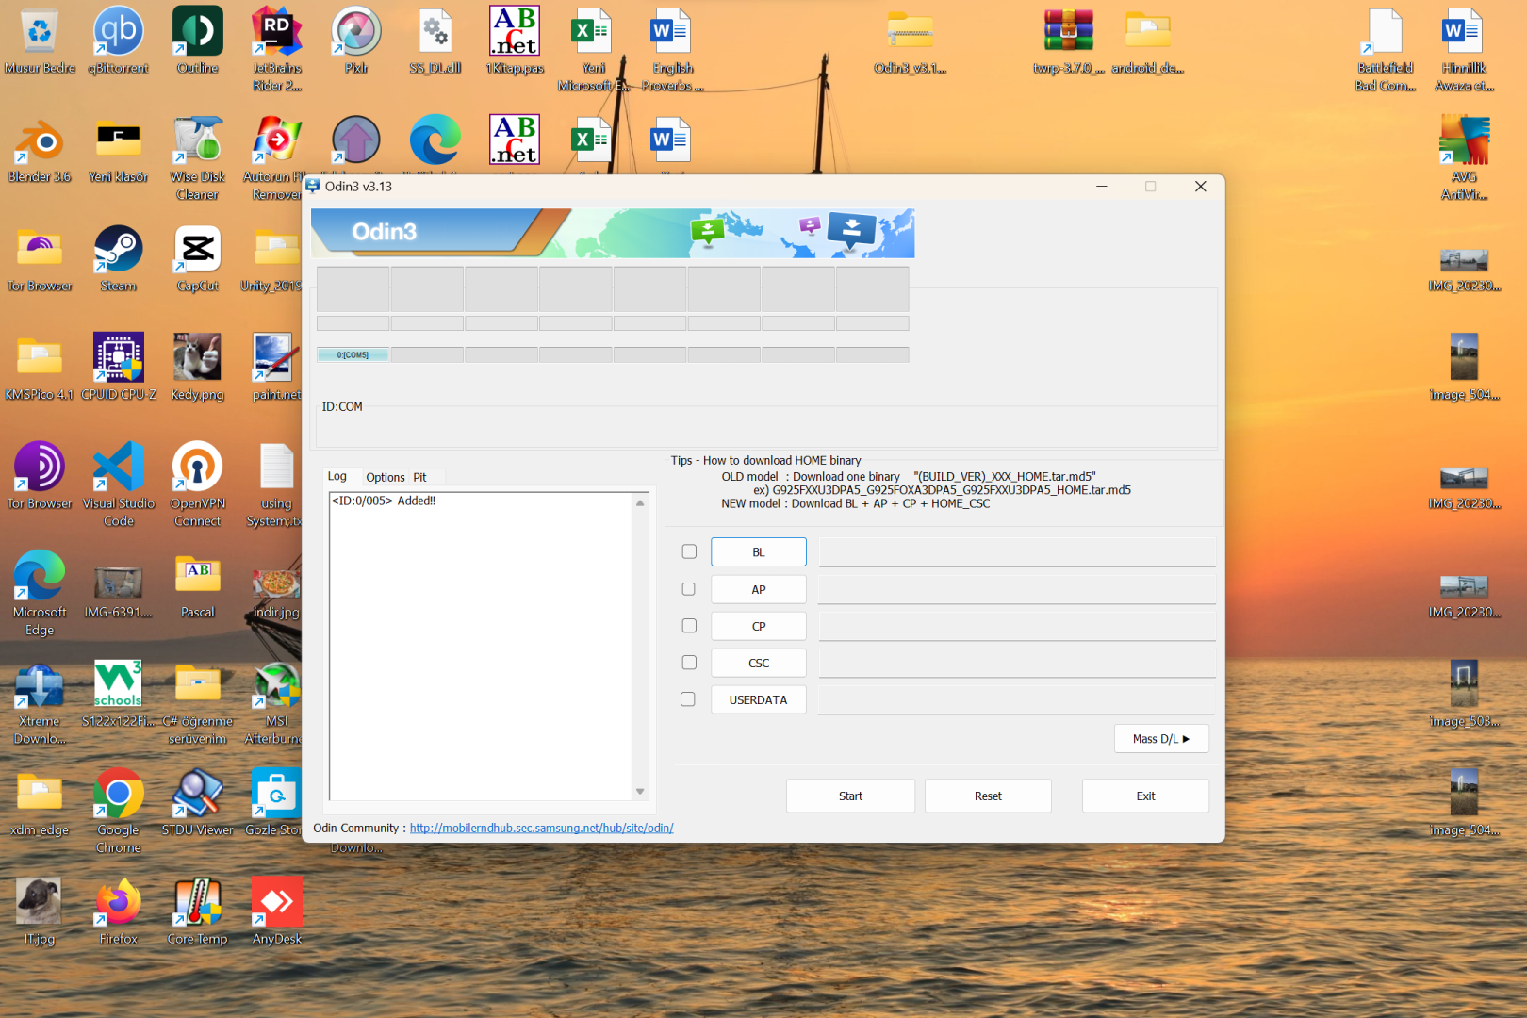
Task: Switch to the Options tab in Odin3
Action: point(386,478)
